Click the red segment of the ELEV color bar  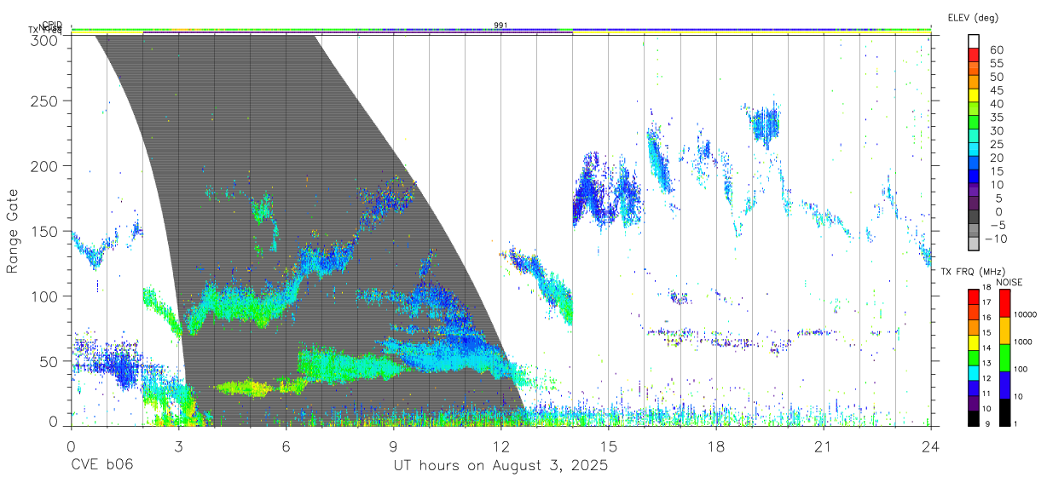(x=974, y=54)
